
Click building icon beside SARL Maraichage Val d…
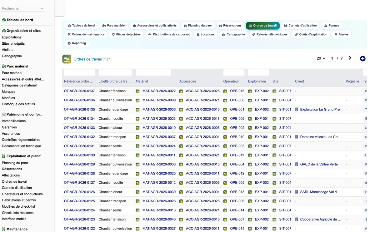pos(297,192)
